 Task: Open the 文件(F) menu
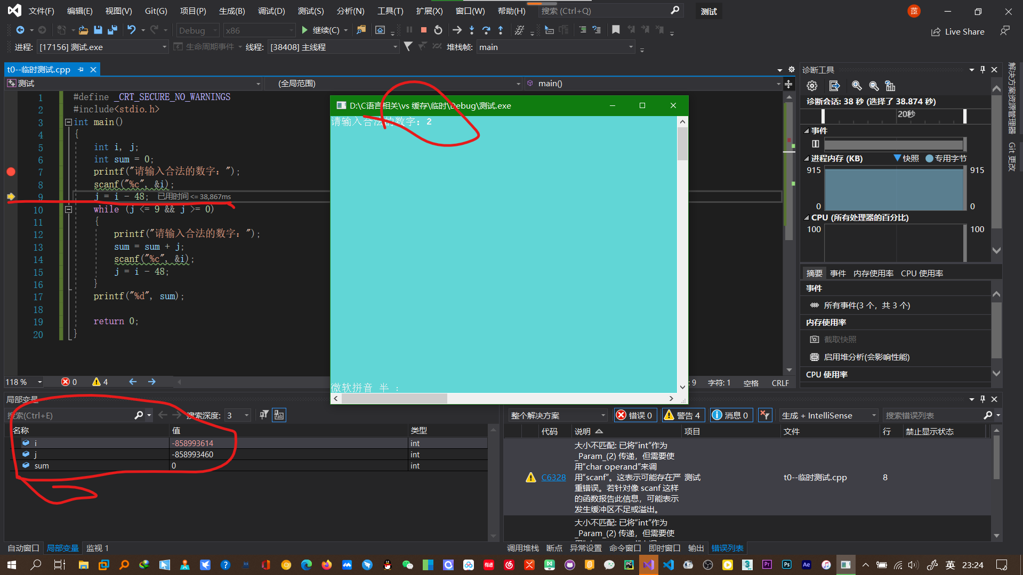[x=41, y=11]
